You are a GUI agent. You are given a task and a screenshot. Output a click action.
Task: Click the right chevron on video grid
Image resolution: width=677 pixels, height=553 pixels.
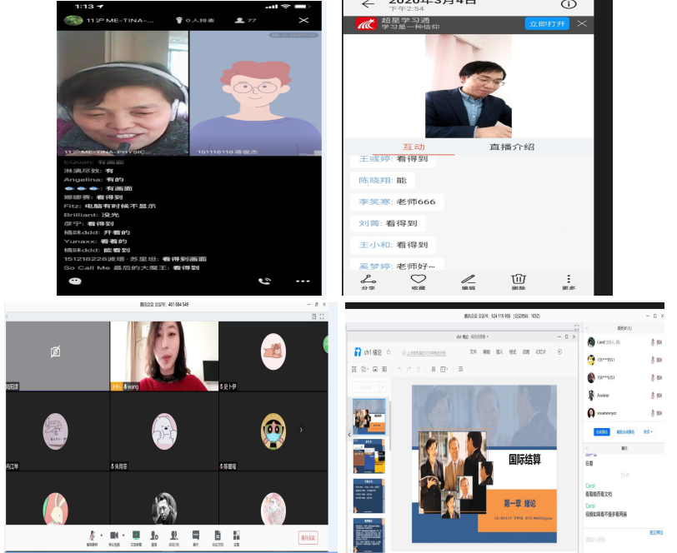(301, 430)
